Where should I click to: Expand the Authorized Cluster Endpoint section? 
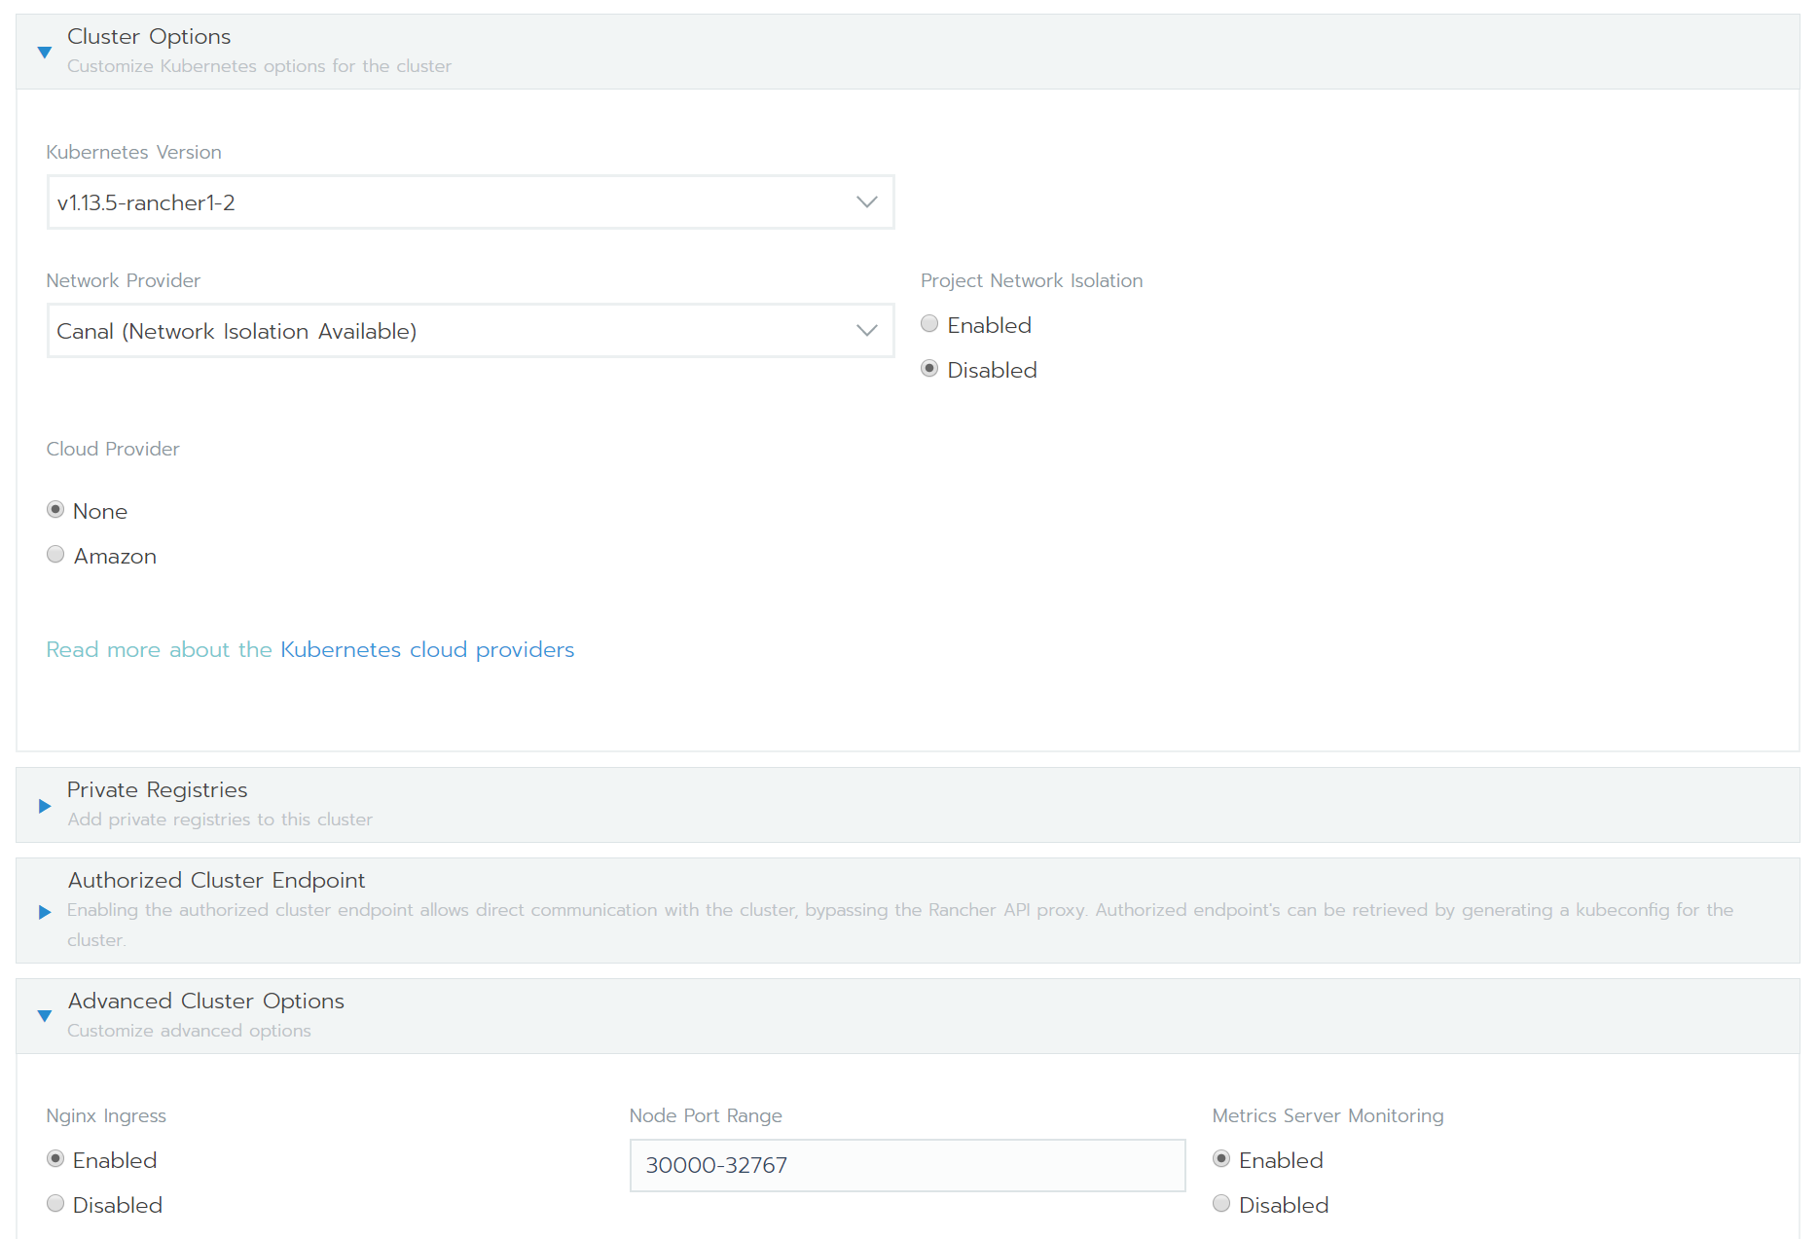pos(44,911)
